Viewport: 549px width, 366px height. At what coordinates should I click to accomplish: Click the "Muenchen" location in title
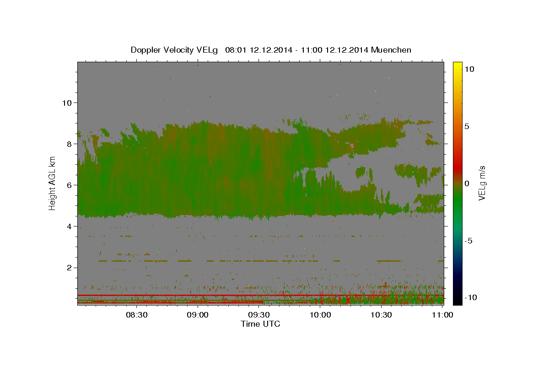[x=391, y=50]
